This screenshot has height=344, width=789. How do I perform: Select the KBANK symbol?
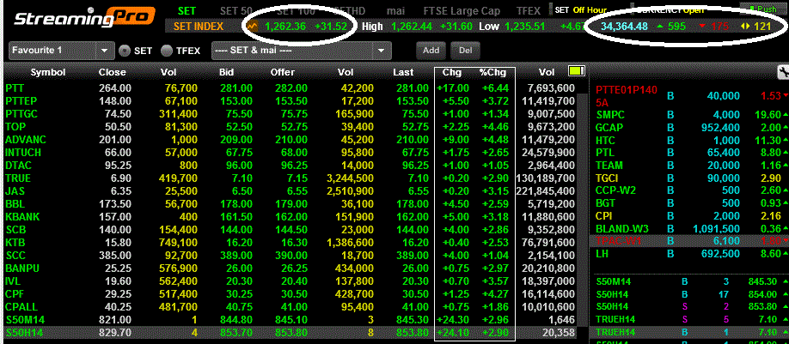[x=22, y=217]
